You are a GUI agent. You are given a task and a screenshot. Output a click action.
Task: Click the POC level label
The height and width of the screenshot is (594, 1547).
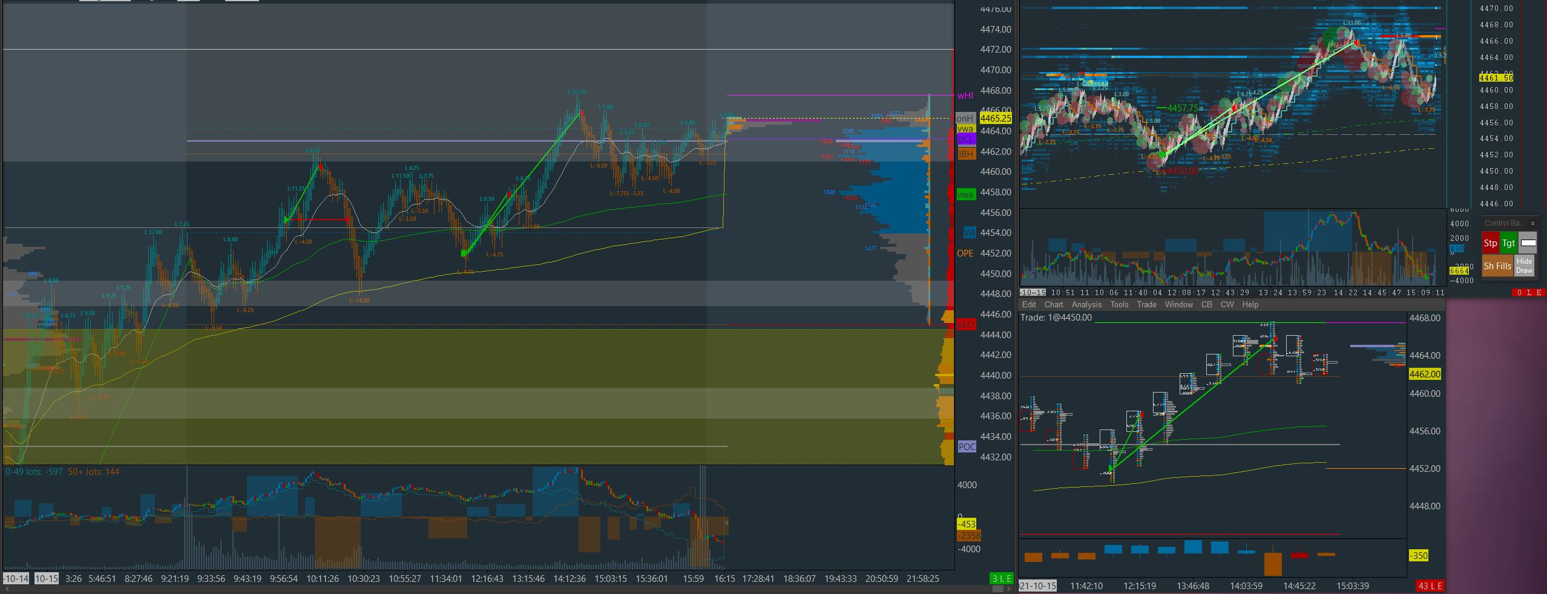point(967,447)
